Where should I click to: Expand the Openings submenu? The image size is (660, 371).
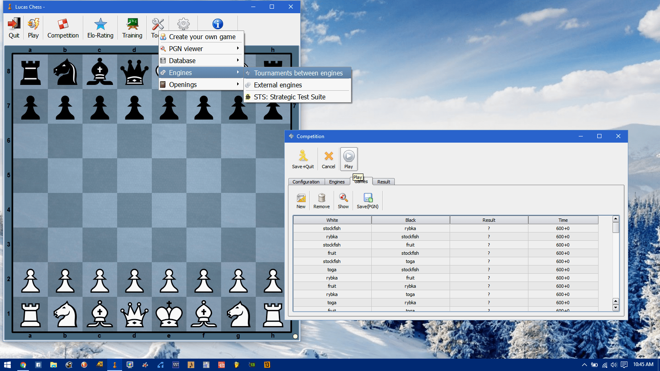point(201,85)
